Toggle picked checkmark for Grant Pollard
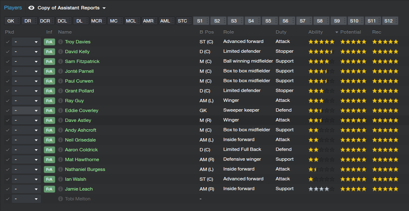 click(x=7, y=91)
